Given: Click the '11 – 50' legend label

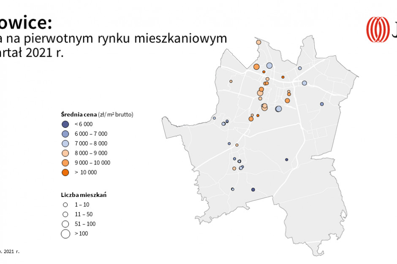Looking at the screenshot, I should click(84, 214).
